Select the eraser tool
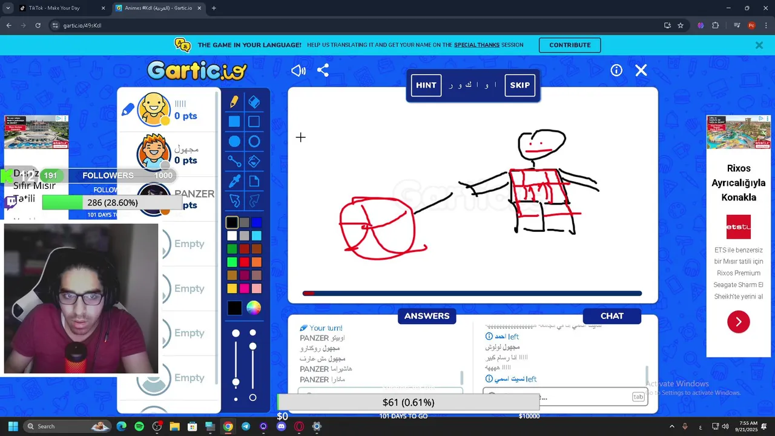The width and height of the screenshot is (775, 436). [254, 102]
